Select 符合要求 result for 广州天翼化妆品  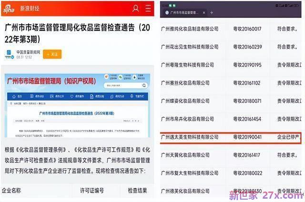point(287,155)
